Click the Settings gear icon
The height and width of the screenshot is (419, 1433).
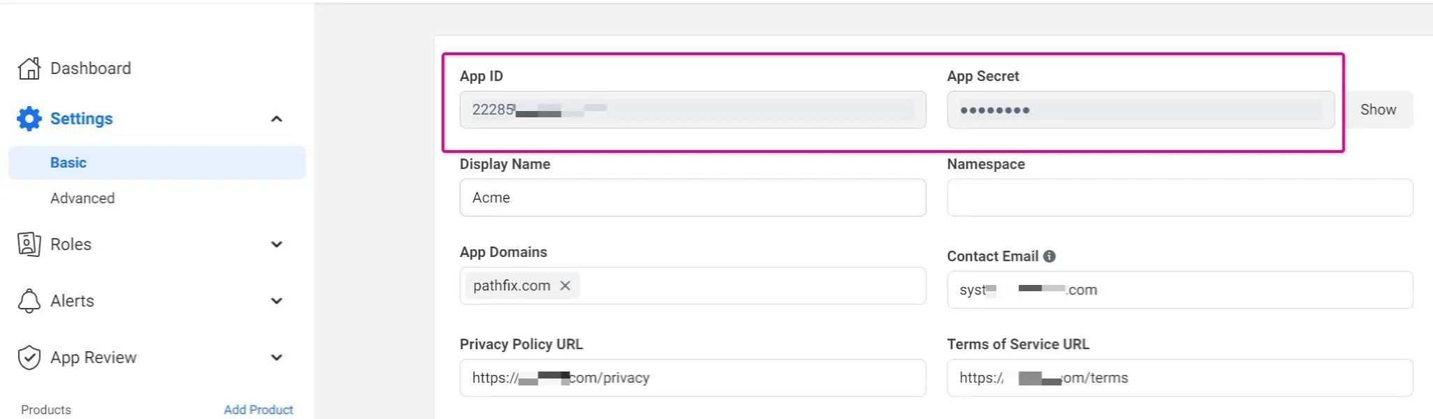(x=29, y=119)
